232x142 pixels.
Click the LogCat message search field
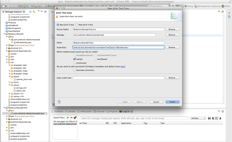134,118
